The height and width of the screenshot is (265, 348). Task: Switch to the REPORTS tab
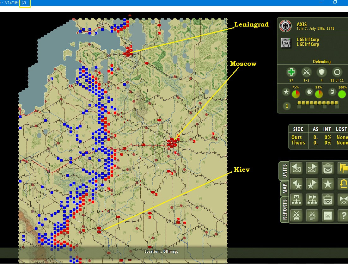point(284,209)
